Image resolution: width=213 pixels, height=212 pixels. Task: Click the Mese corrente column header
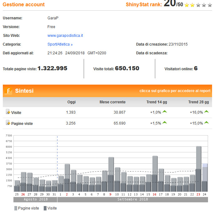point(112,102)
